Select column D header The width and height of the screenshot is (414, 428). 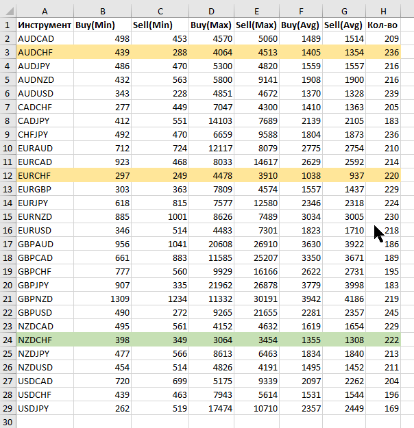[211, 11]
